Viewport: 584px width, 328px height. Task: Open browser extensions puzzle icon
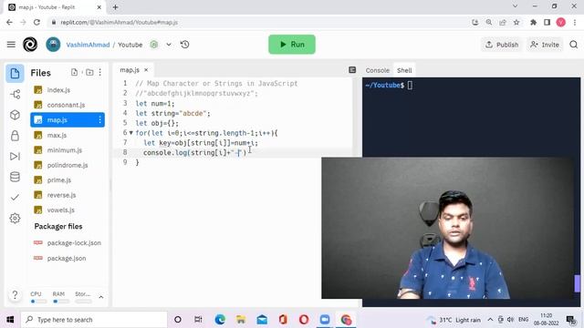click(x=533, y=22)
